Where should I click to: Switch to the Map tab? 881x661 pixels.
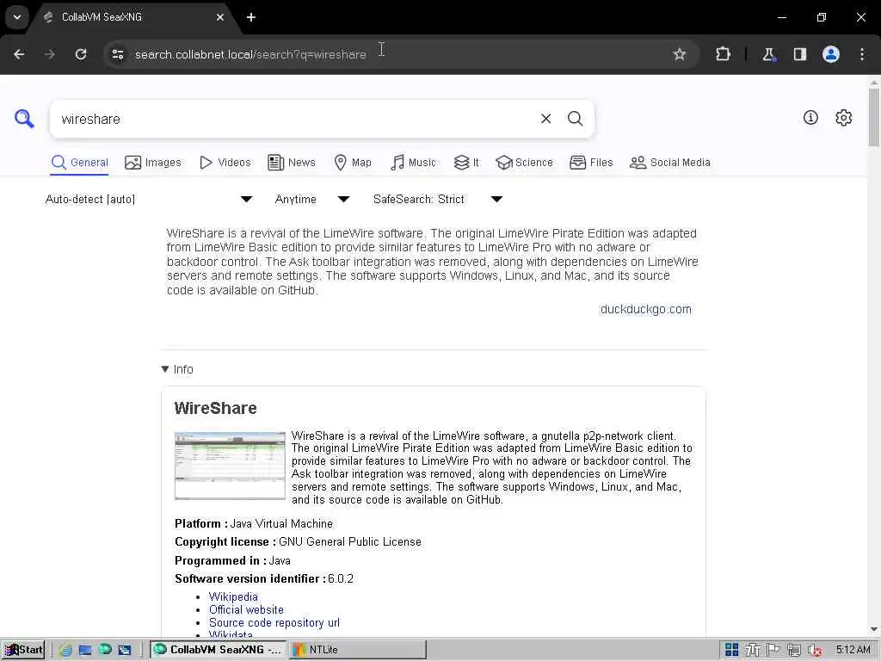point(353,163)
